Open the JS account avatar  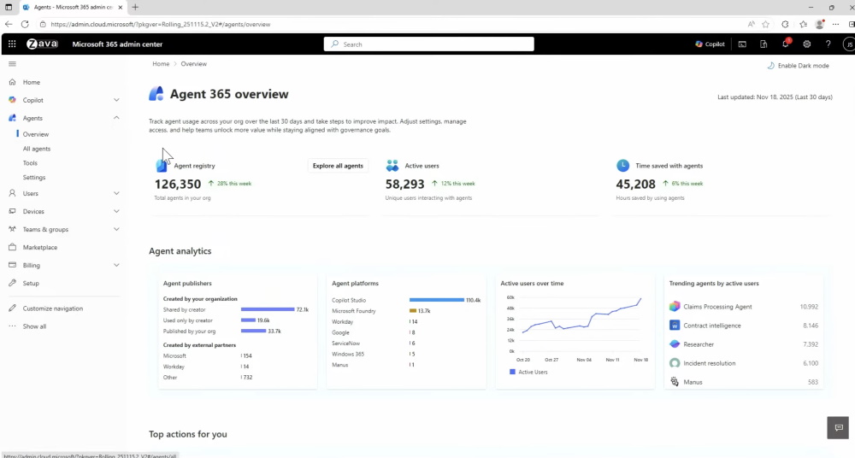[848, 44]
